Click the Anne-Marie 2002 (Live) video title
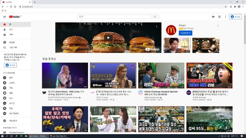 pyautogui.click(x=66, y=93)
